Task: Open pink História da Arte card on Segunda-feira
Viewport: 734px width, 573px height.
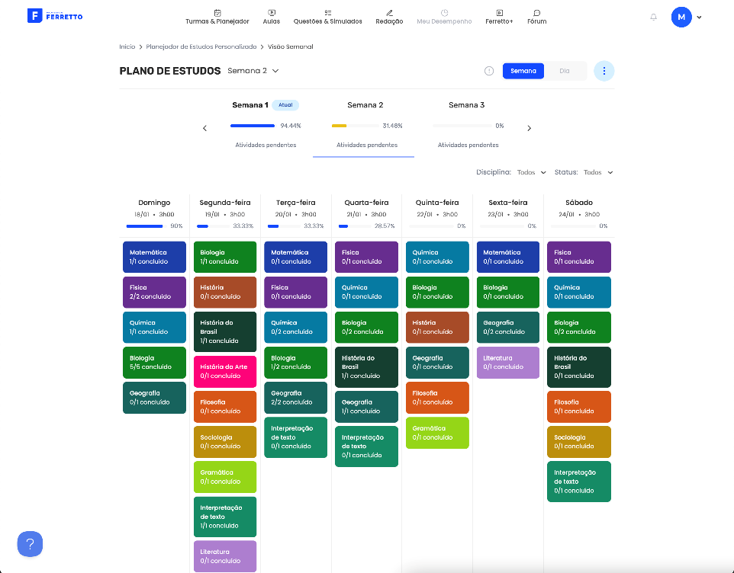Action: pyautogui.click(x=224, y=372)
